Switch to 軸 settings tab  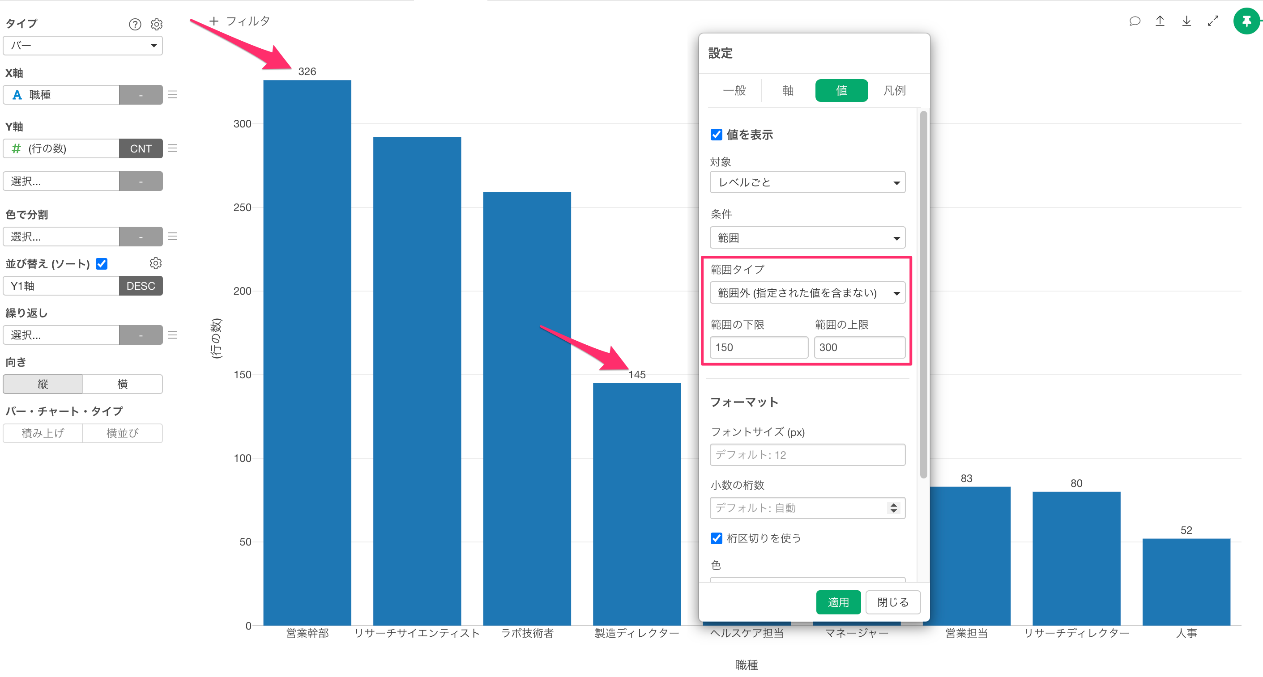click(x=788, y=90)
